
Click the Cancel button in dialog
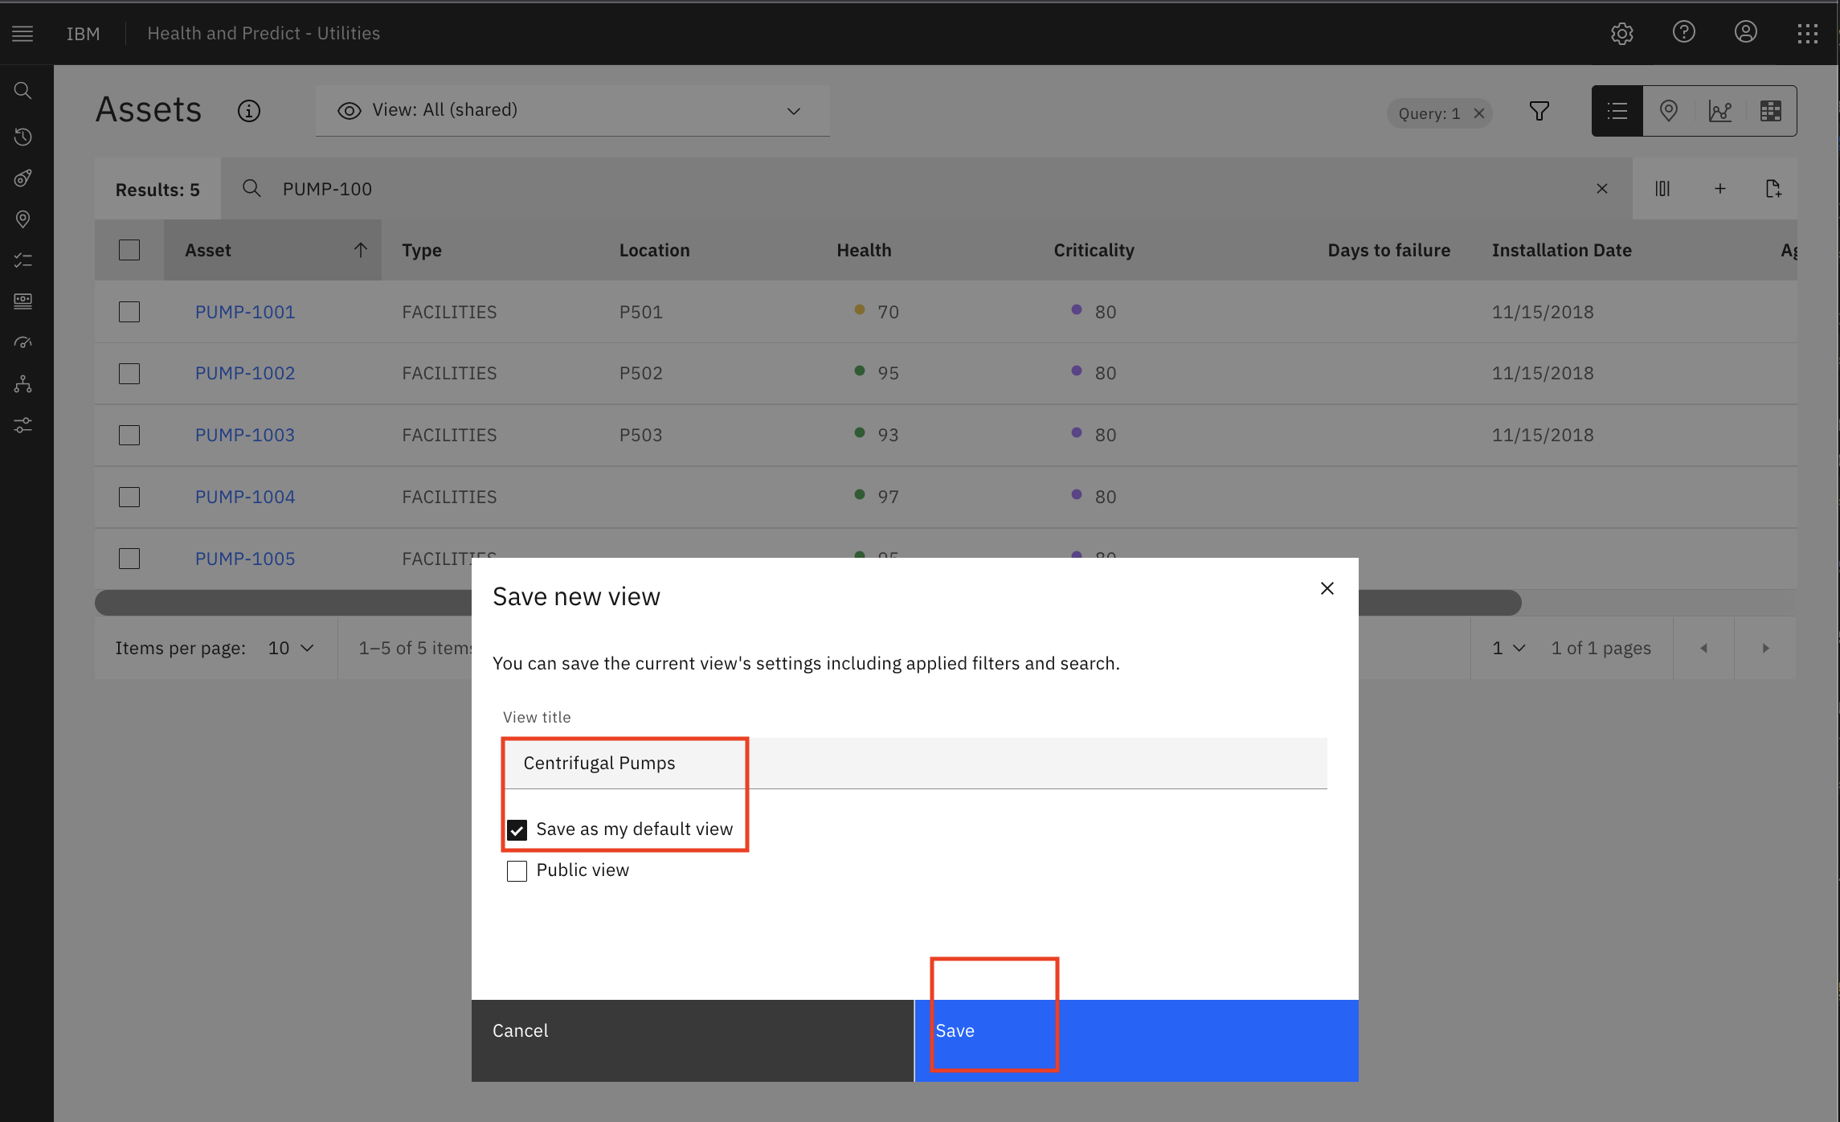point(693,1040)
